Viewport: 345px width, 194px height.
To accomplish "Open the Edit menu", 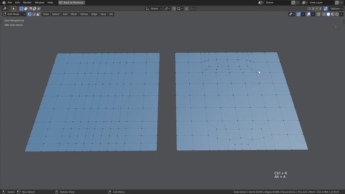I will pyautogui.click(x=17, y=3).
